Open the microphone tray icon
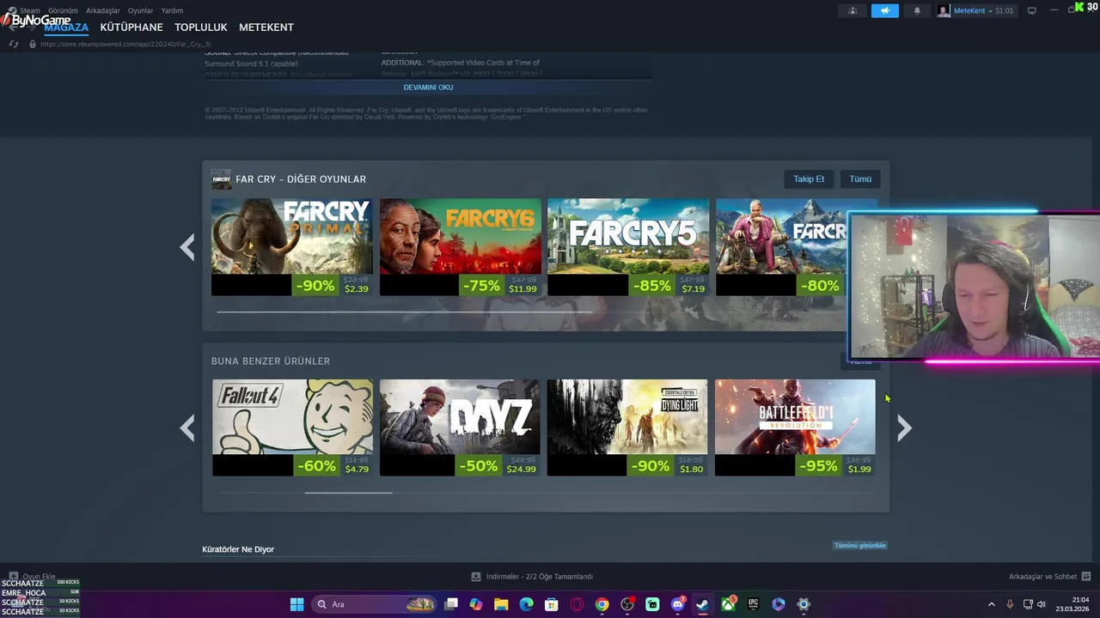The image size is (1100, 618). 1010,604
